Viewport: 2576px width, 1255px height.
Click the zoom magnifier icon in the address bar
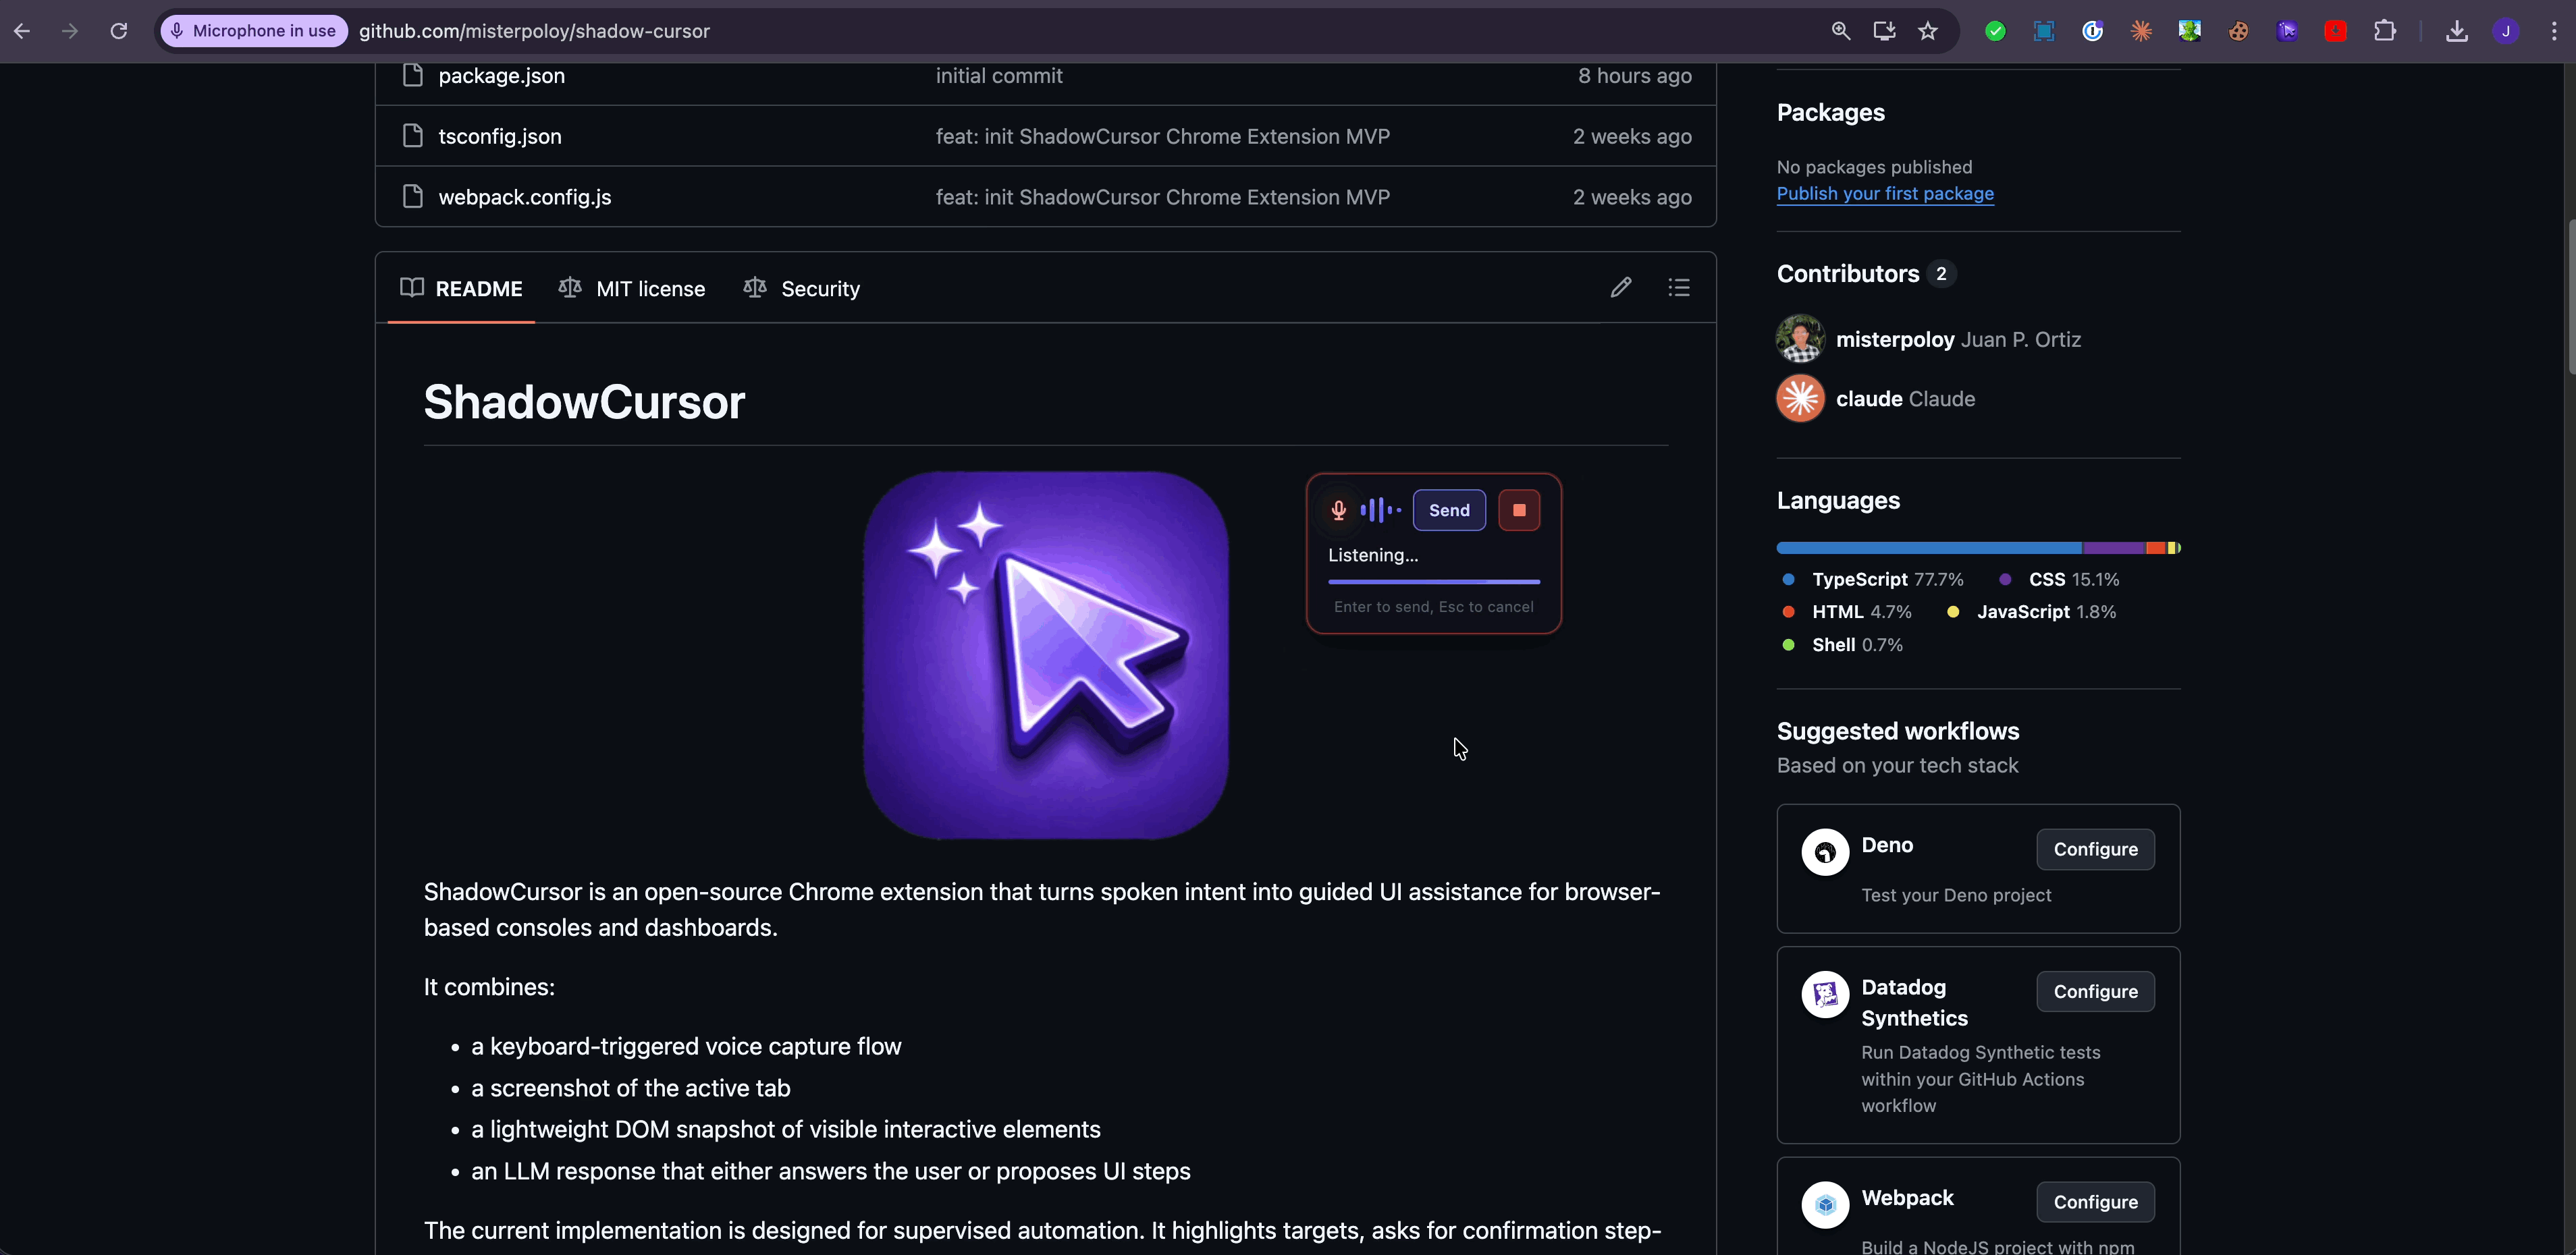tap(1840, 31)
